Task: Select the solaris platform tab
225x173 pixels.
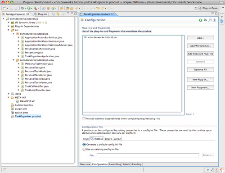Action: click(x=108, y=139)
